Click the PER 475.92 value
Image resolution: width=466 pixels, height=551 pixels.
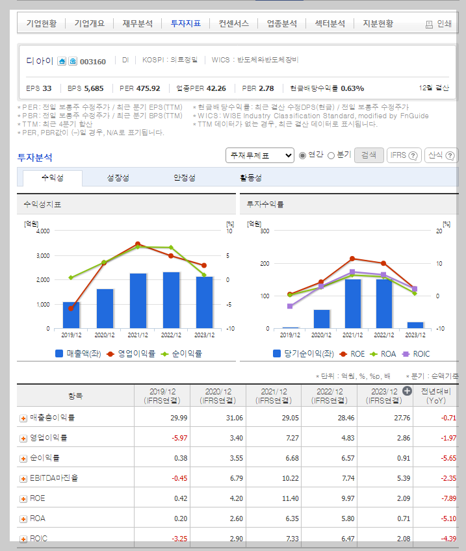149,88
